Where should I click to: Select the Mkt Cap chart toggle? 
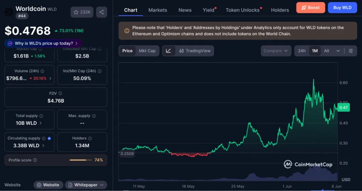pos(147,51)
